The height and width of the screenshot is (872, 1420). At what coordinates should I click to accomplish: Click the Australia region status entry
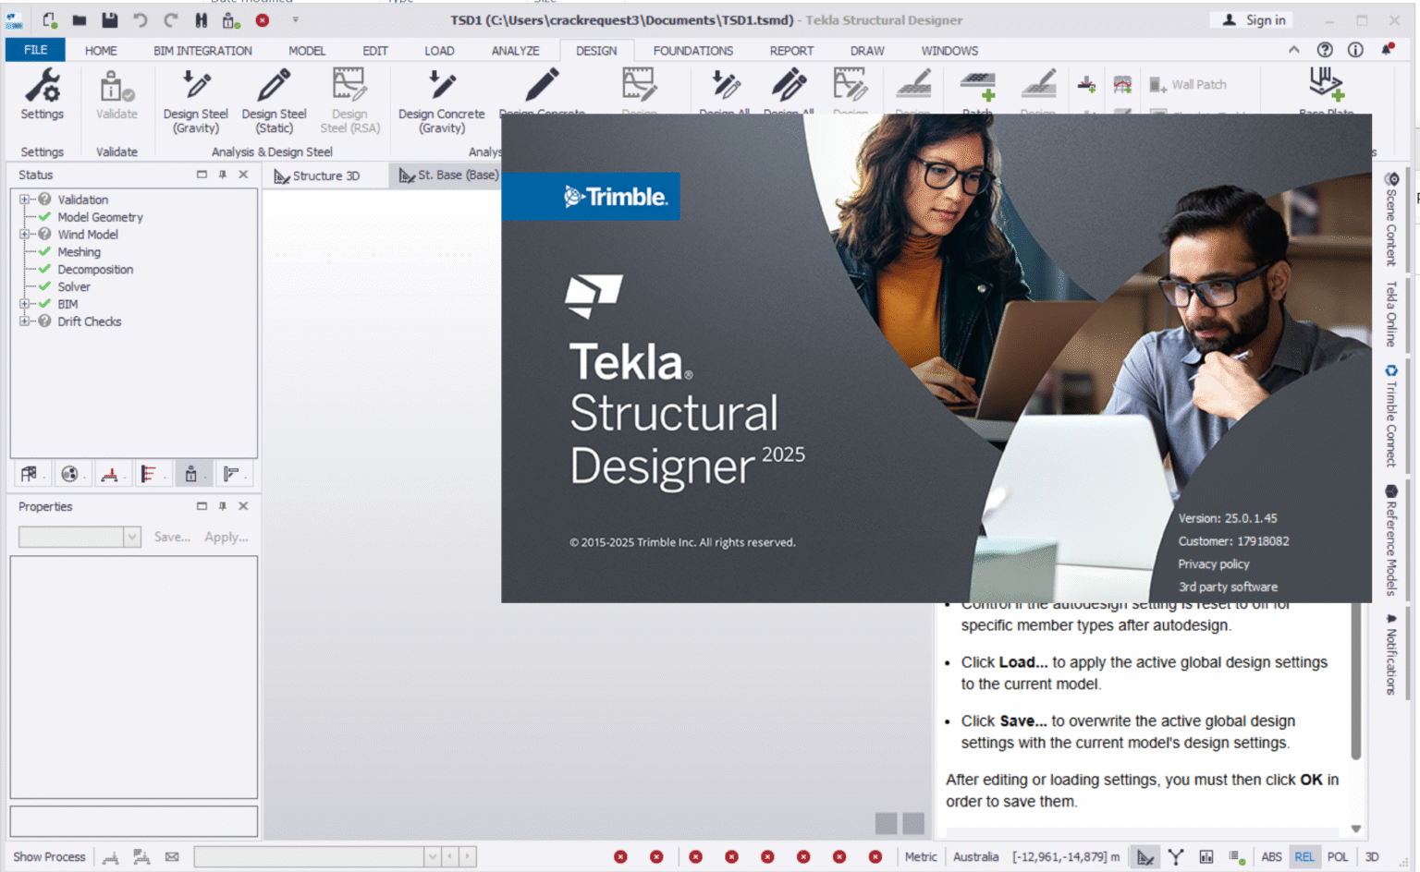pos(975,856)
